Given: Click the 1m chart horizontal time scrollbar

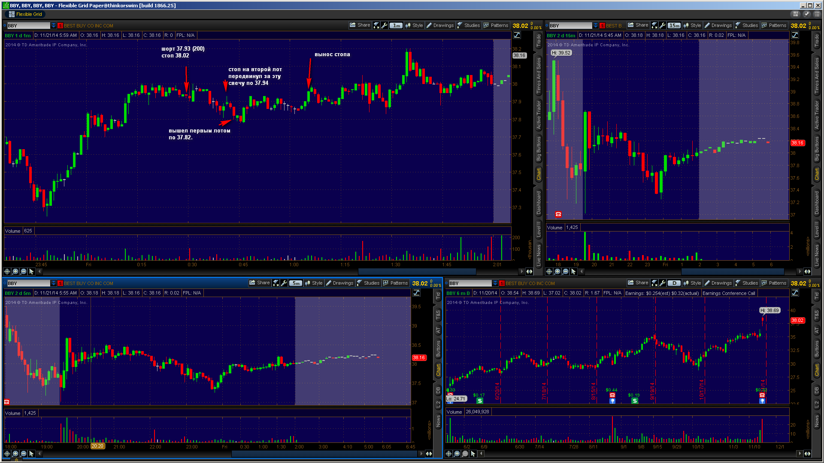Looking at the screenshot, I should pos(417,271).
